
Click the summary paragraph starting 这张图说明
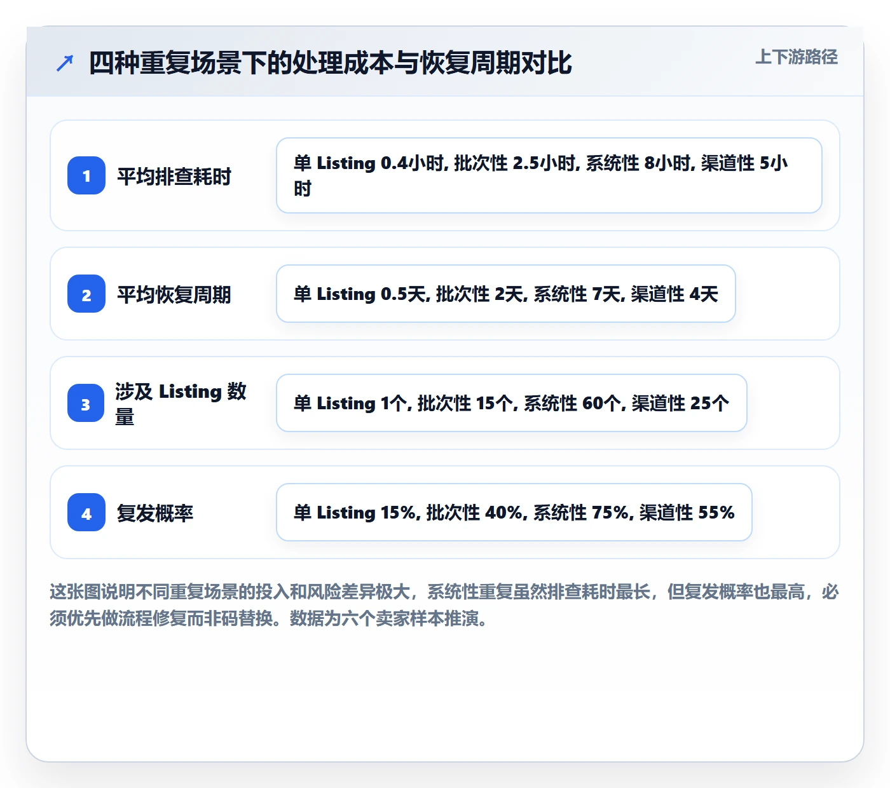pyautogui.click(x=444, y=605)
